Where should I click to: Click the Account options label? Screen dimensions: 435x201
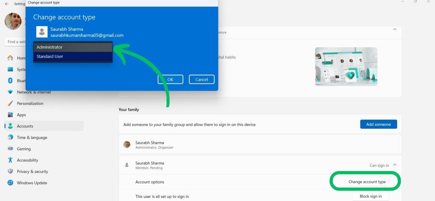[150, 182]
